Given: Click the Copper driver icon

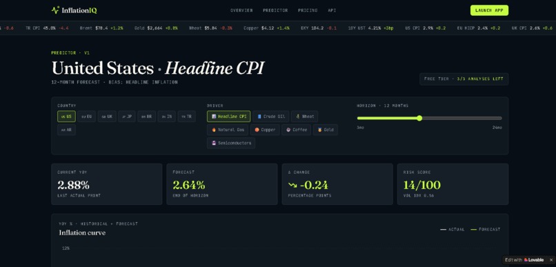Looking at the screenshot, I should [x=257, y=130].
